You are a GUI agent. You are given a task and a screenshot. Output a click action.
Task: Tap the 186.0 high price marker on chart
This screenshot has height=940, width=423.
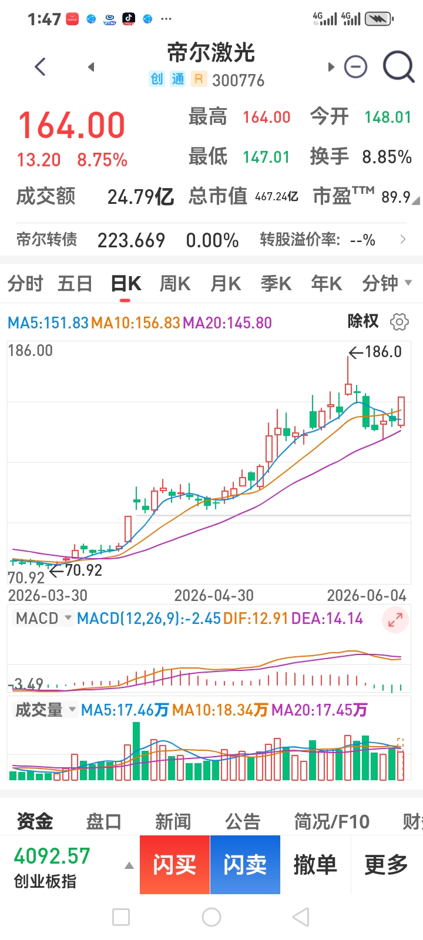(376, 352)
